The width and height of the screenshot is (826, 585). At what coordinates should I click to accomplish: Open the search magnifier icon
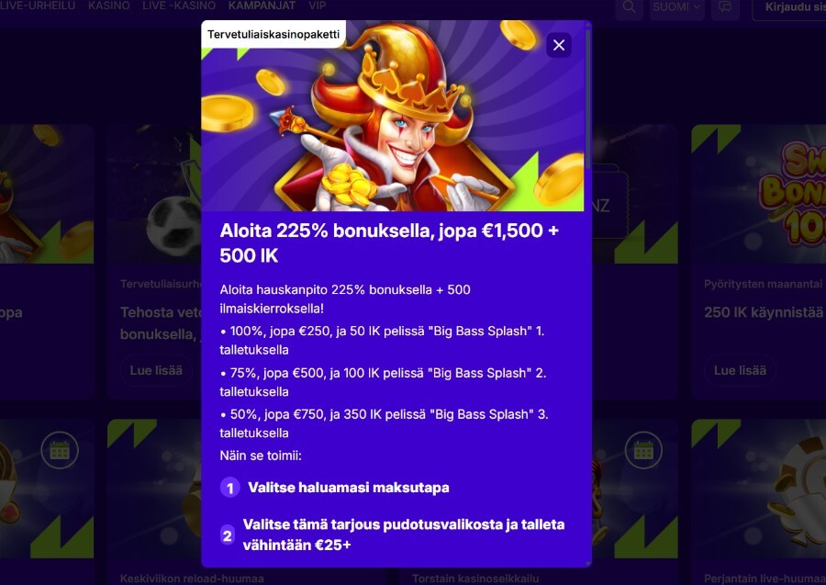pos(629,8)
